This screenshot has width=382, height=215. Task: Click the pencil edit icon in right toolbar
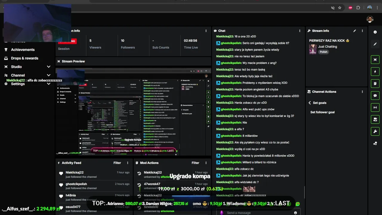[x=375, y=44]
